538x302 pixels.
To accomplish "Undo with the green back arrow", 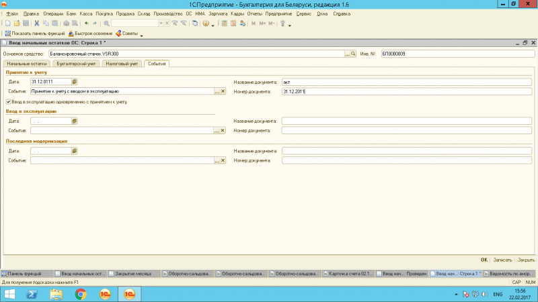I will 87,23.
